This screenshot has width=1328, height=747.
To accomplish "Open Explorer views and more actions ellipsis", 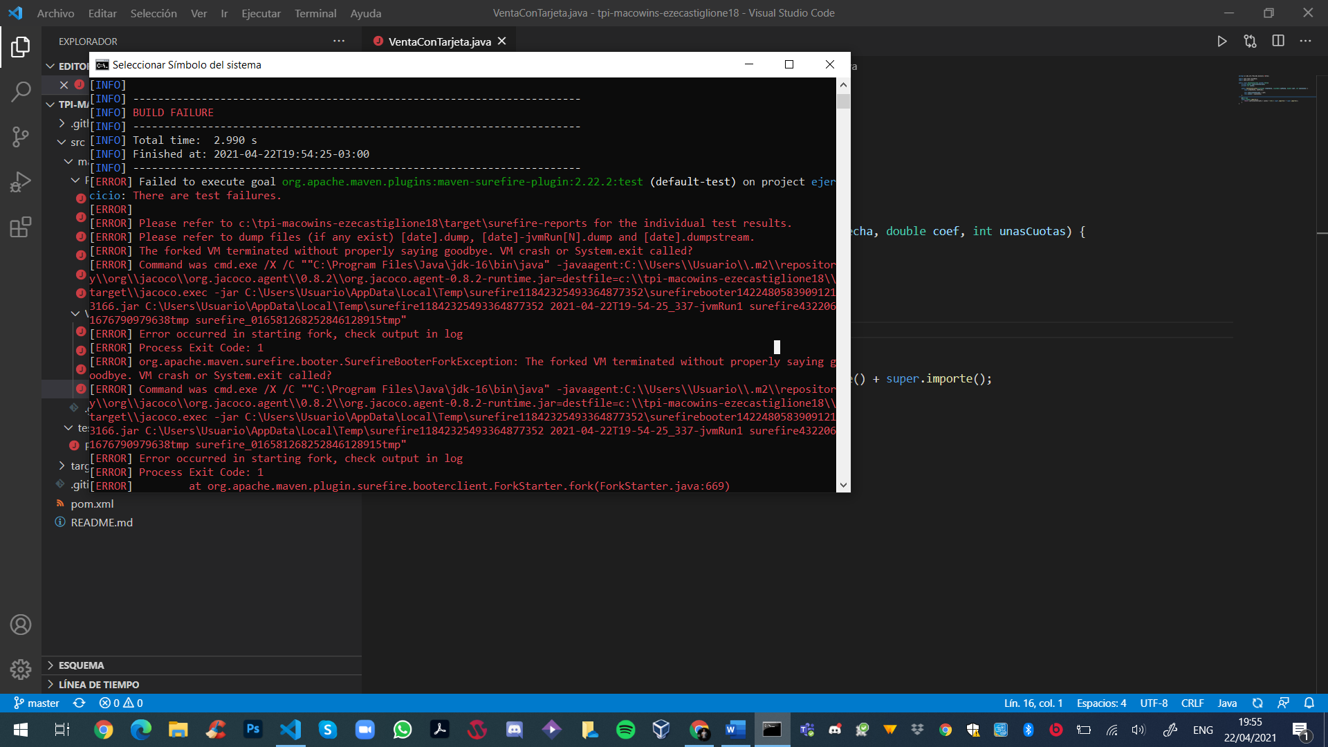I will point(339,41).
